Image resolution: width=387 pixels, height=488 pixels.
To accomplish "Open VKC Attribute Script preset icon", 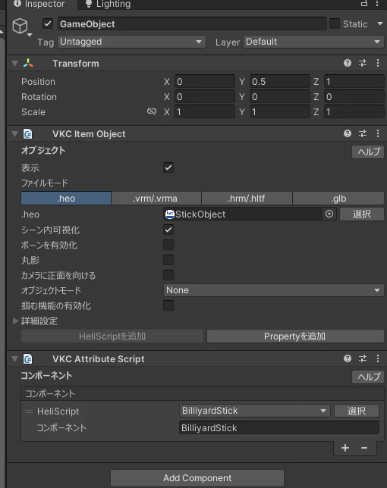I will [x=363, y=358].
